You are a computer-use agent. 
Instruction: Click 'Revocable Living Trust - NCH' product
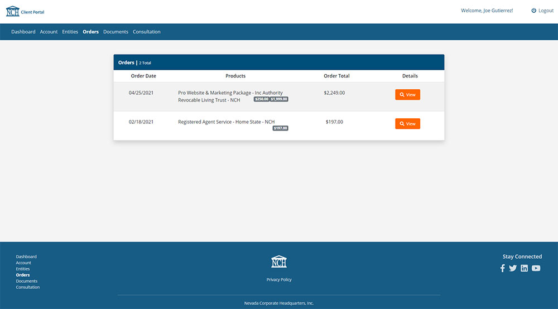point(209,100)
